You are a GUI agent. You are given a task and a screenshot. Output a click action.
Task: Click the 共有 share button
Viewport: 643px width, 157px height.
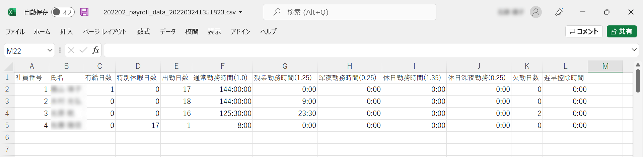(622, 31)
